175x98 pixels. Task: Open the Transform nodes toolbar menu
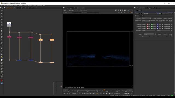click(x=2, y=34)
